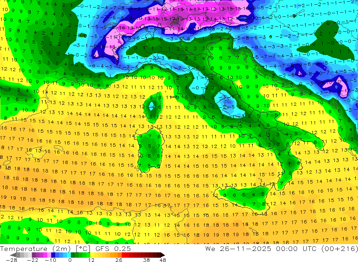Click the dark blue swatch above '-10'
This screenshot has width=358, height=262.
[x=53, y=255]
